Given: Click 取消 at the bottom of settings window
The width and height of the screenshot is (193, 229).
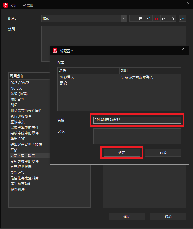Looking at the screenshot, I should point(168,216).
